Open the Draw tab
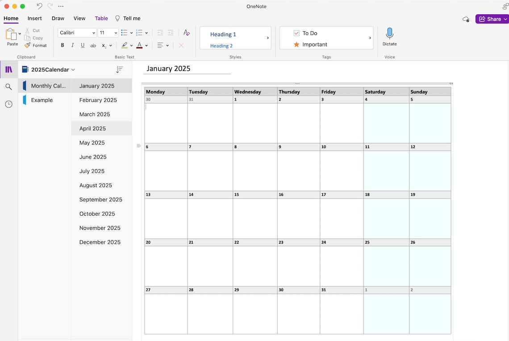The image size is (509, 341). (58, 18)
